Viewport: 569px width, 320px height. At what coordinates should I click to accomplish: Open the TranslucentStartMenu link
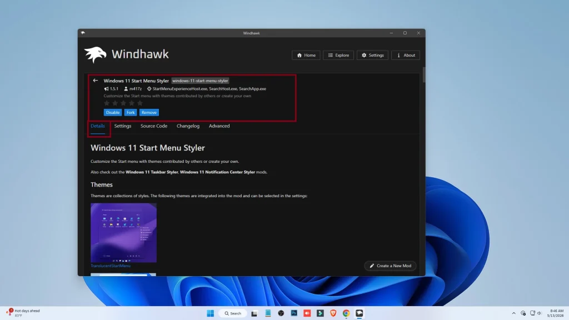[x=111, y=266]
